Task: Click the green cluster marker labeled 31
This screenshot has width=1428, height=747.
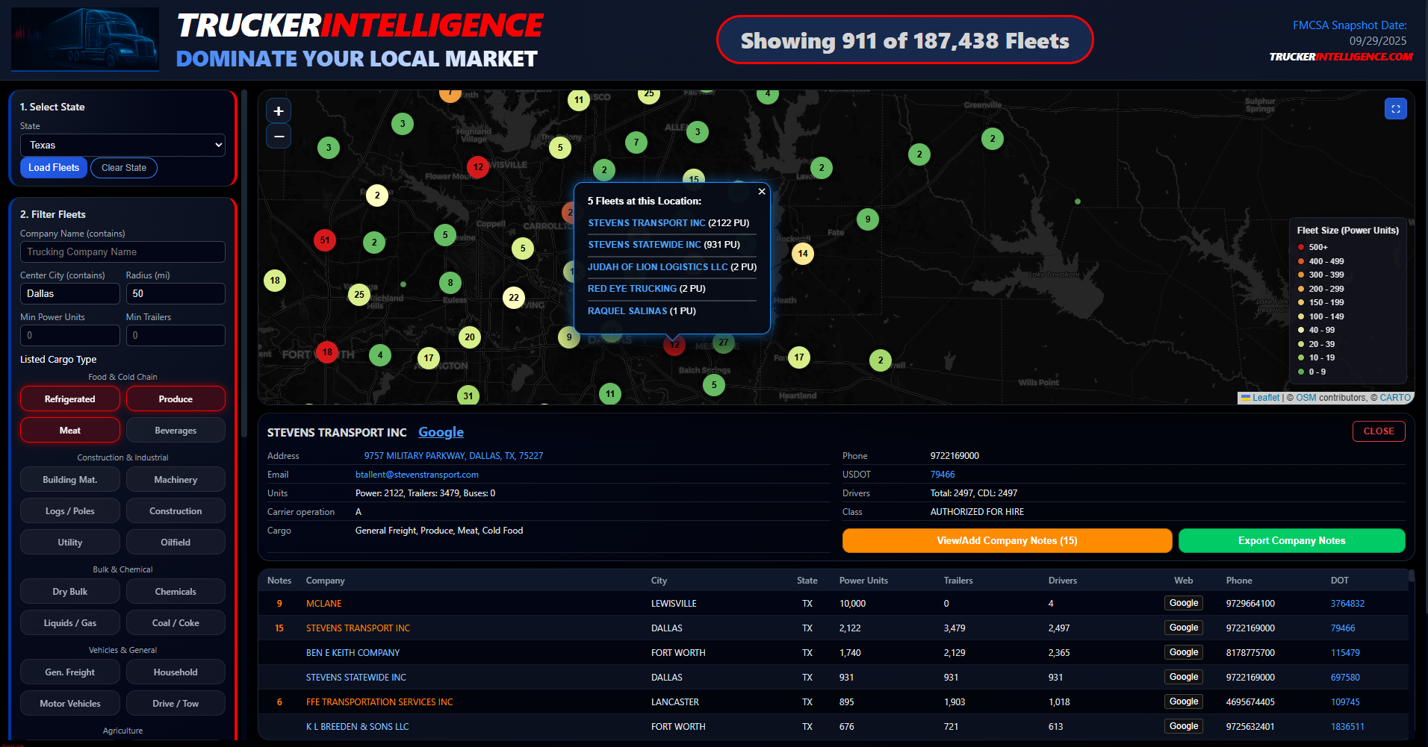Action: [468, 396]
